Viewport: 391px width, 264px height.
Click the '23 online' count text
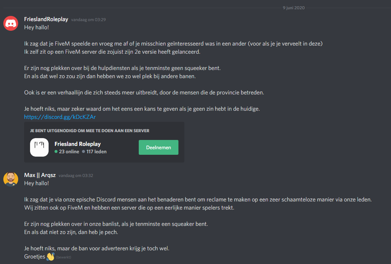[x=69, y=151]
